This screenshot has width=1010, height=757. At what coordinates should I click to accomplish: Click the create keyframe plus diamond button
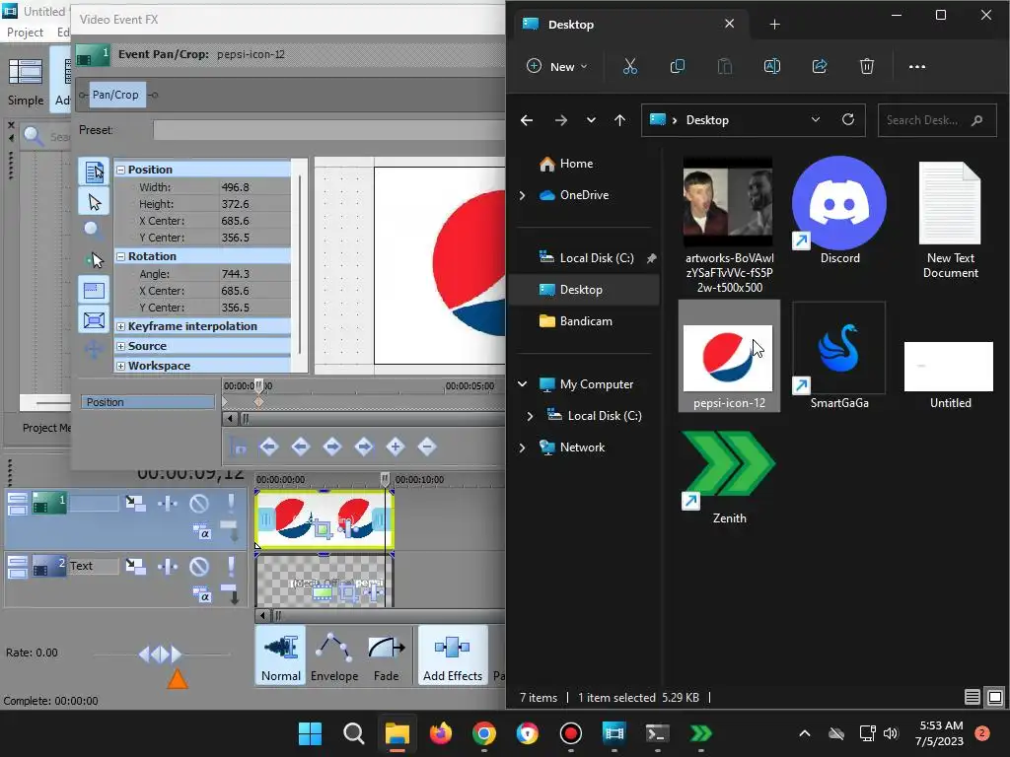[x=396, y=447]
